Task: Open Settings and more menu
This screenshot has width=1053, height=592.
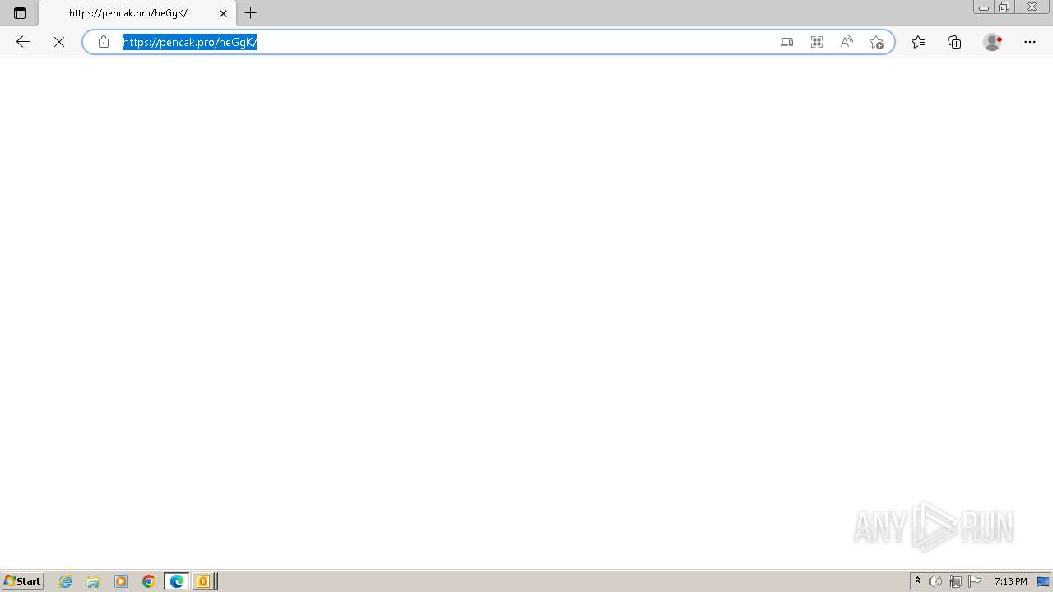Action: [1030, 42]
